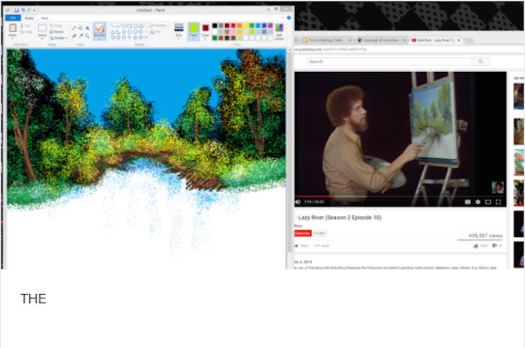Open Edit colors in Paint
Viewport: 525px width, 348px height.
point(279,30)
